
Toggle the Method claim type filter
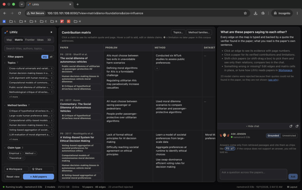pyautogui.click(x=30, y=153)
